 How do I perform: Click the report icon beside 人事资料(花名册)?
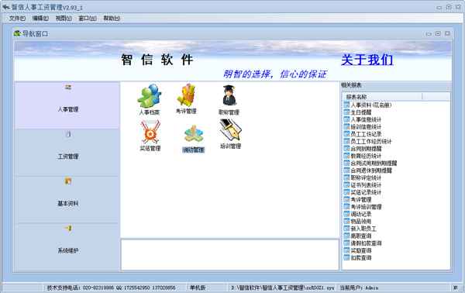[x=346, y=105]
